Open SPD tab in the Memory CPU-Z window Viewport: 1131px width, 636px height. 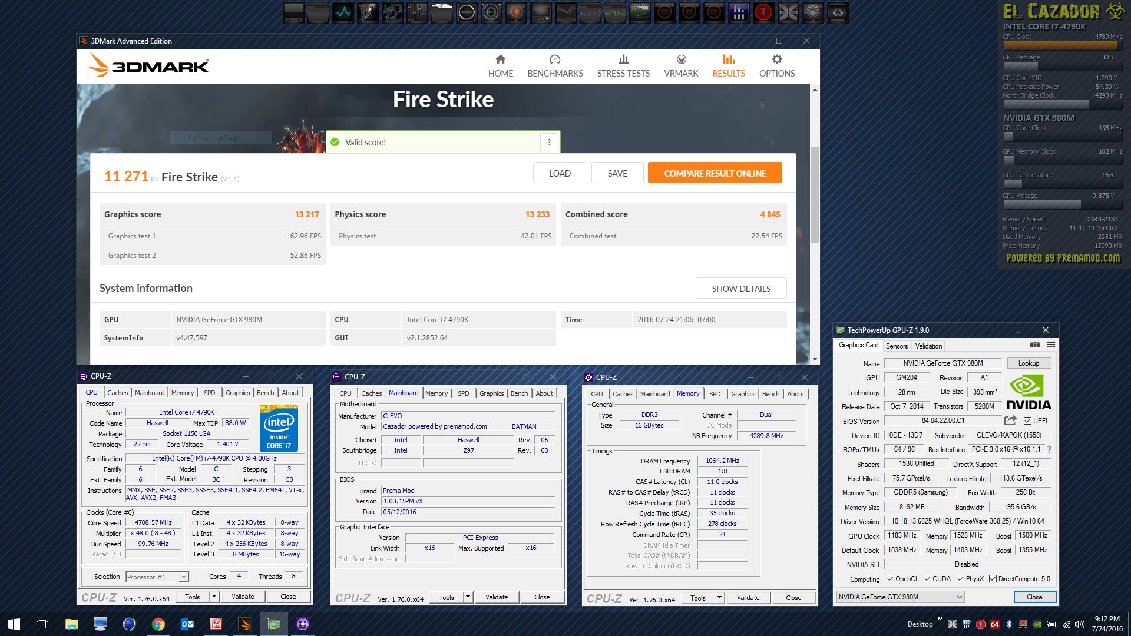tap(715, 394)
